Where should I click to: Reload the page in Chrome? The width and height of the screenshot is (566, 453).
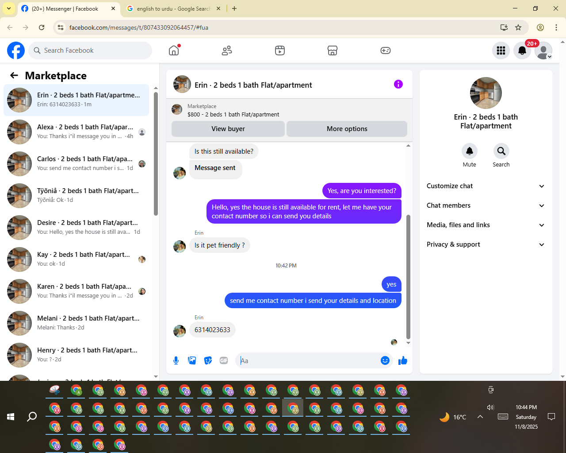(42, 27)
